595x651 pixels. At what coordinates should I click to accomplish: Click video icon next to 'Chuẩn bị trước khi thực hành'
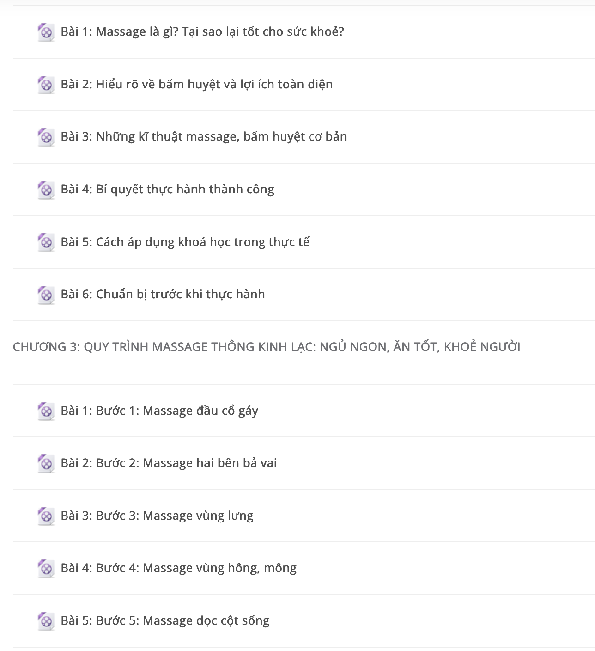tap(46, 295)
